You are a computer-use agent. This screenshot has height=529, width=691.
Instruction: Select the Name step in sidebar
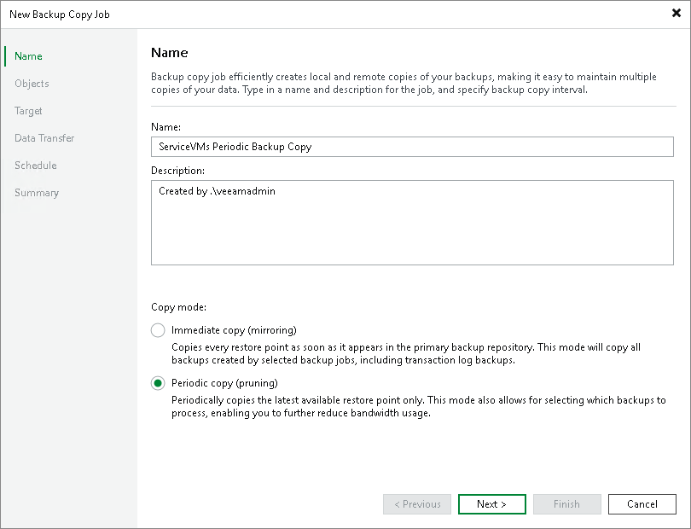[28, 56]
